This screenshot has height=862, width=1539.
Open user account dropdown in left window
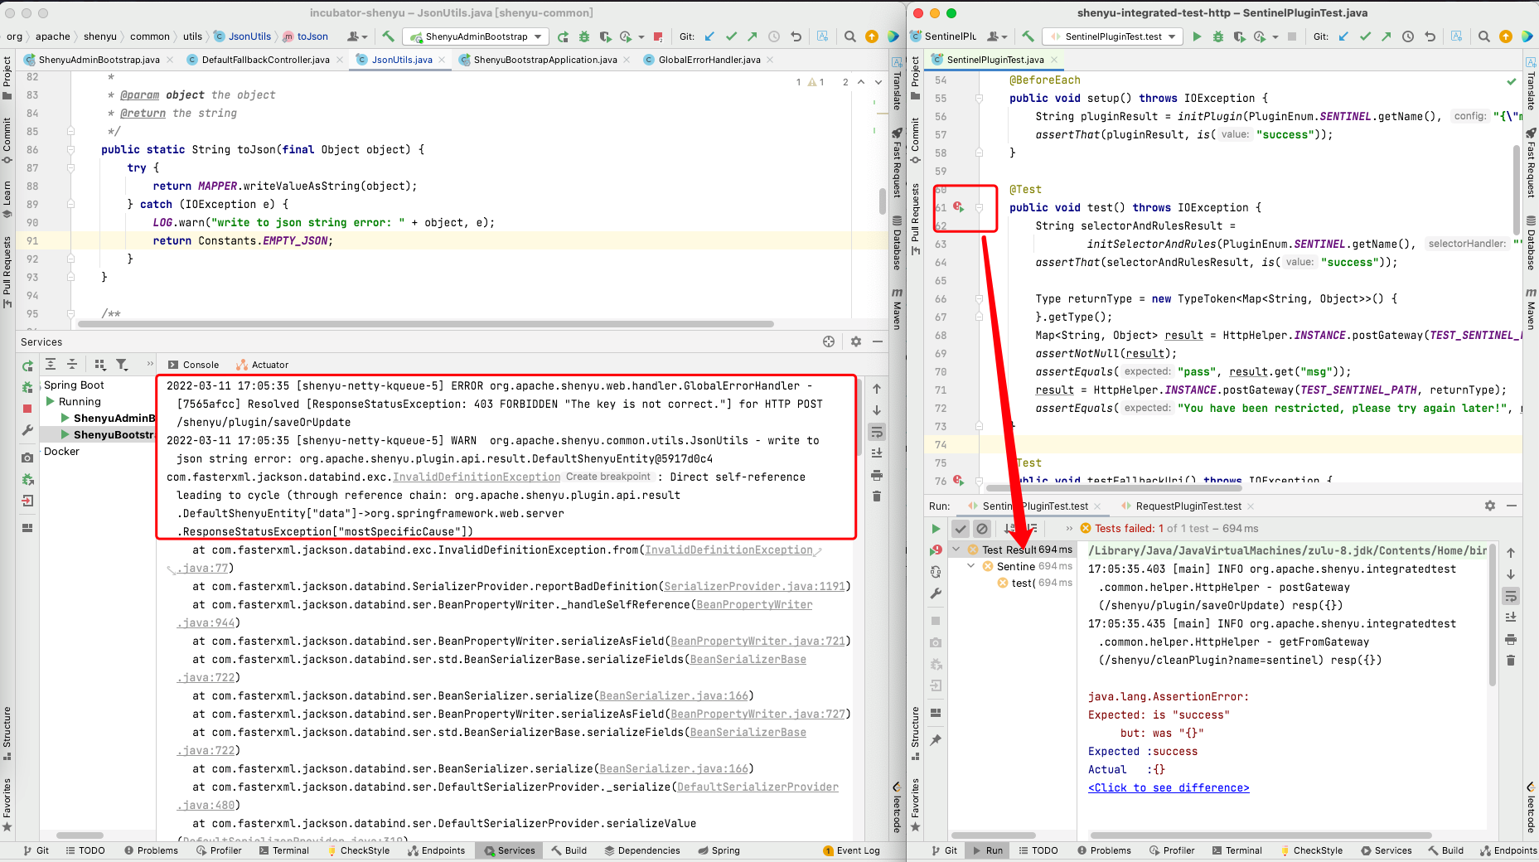(357, 36)
